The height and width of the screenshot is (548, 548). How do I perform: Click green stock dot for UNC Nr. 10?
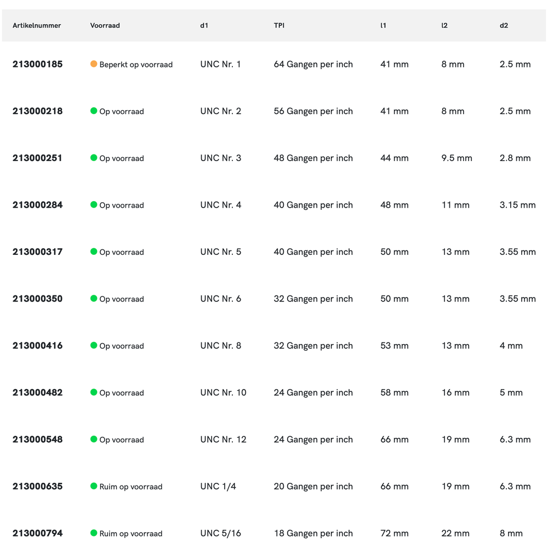pyautogui.click(x=94, y=392)
